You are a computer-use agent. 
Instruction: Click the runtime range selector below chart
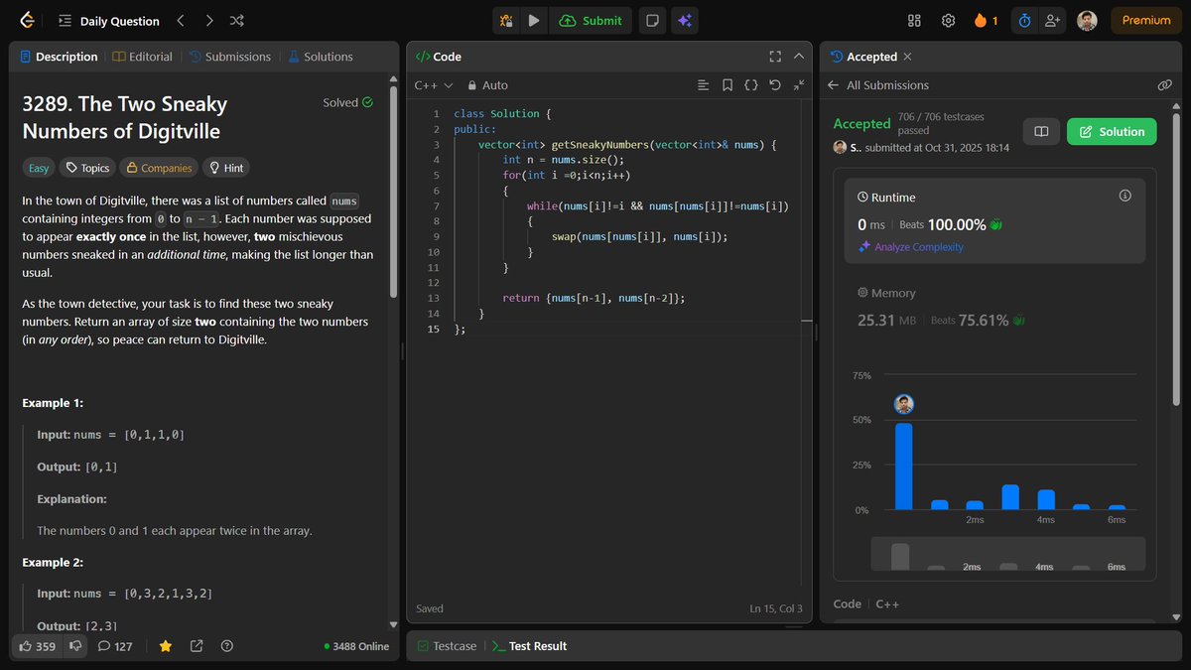1007,554
